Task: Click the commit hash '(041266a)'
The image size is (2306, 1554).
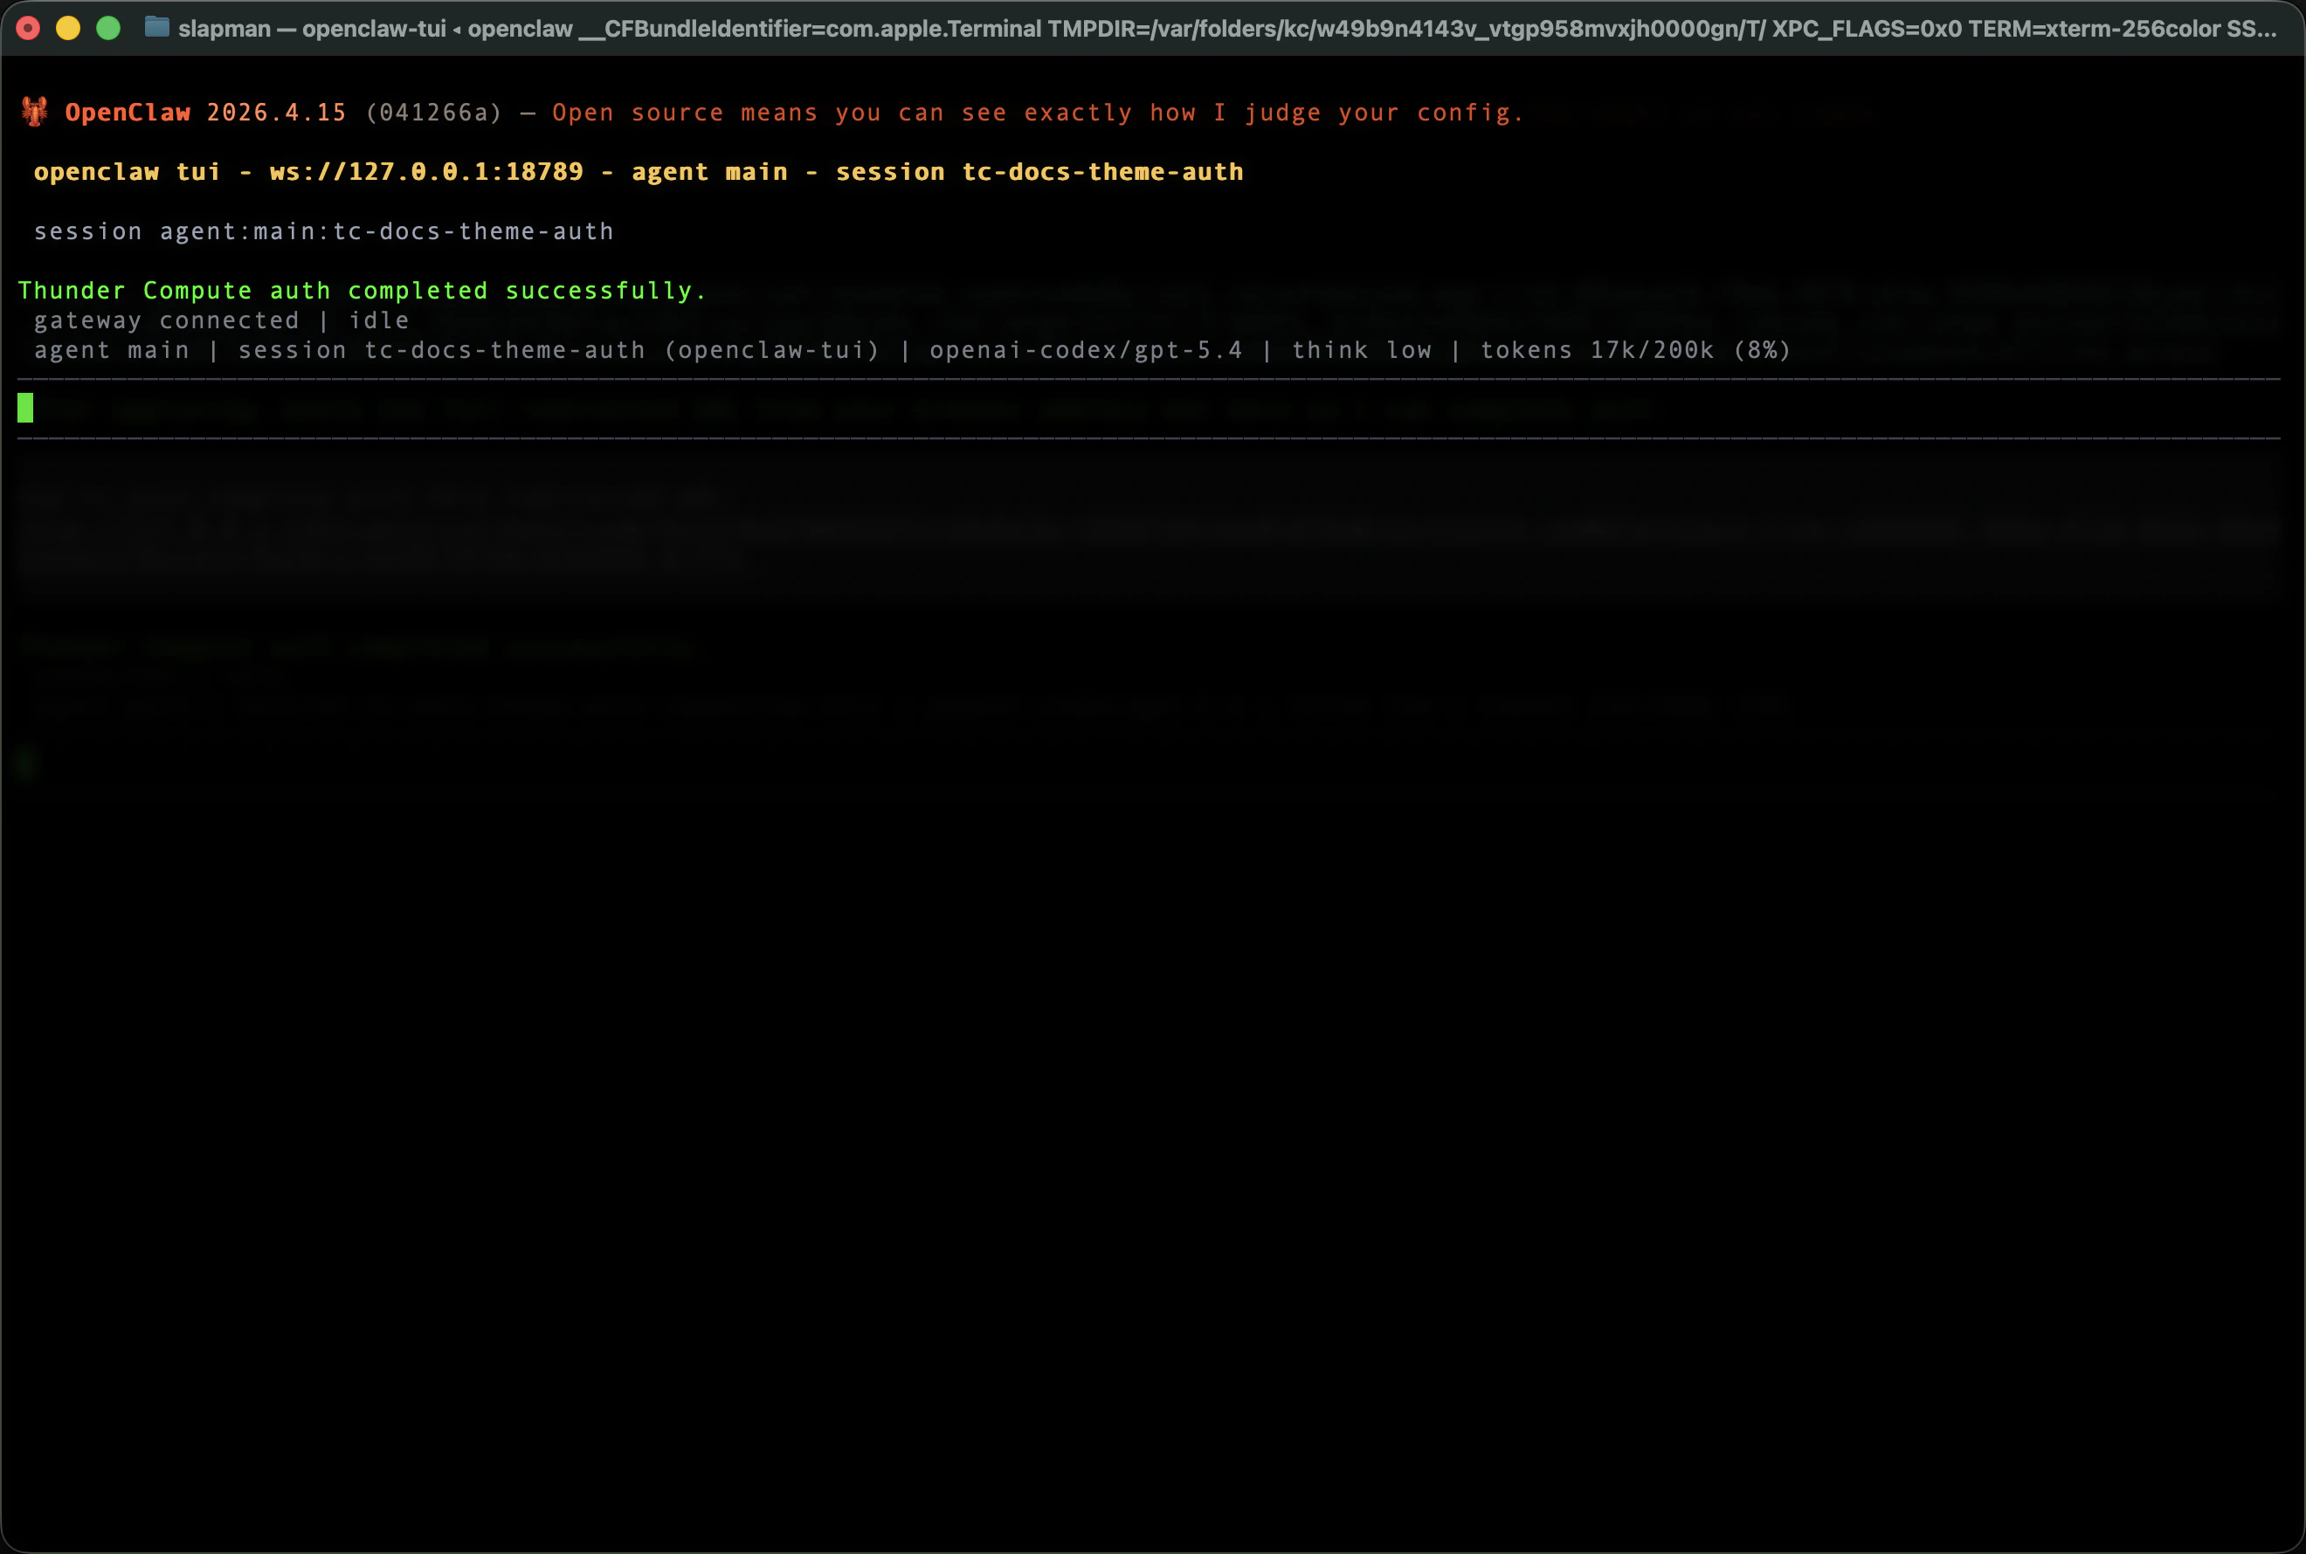Action: pos(434,113)
